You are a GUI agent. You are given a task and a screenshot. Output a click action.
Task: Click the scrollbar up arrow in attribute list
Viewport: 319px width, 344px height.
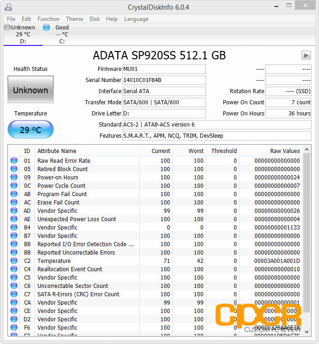coord(307,149)
